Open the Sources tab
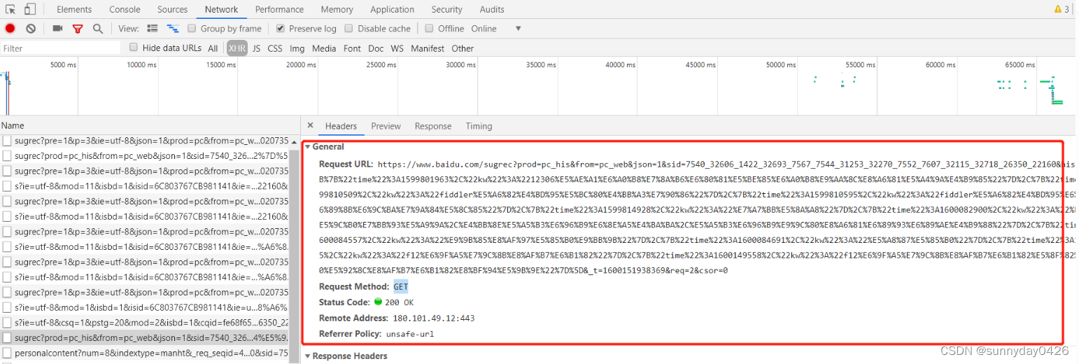This screenshot has width=1079, height=364. point(172,9)
